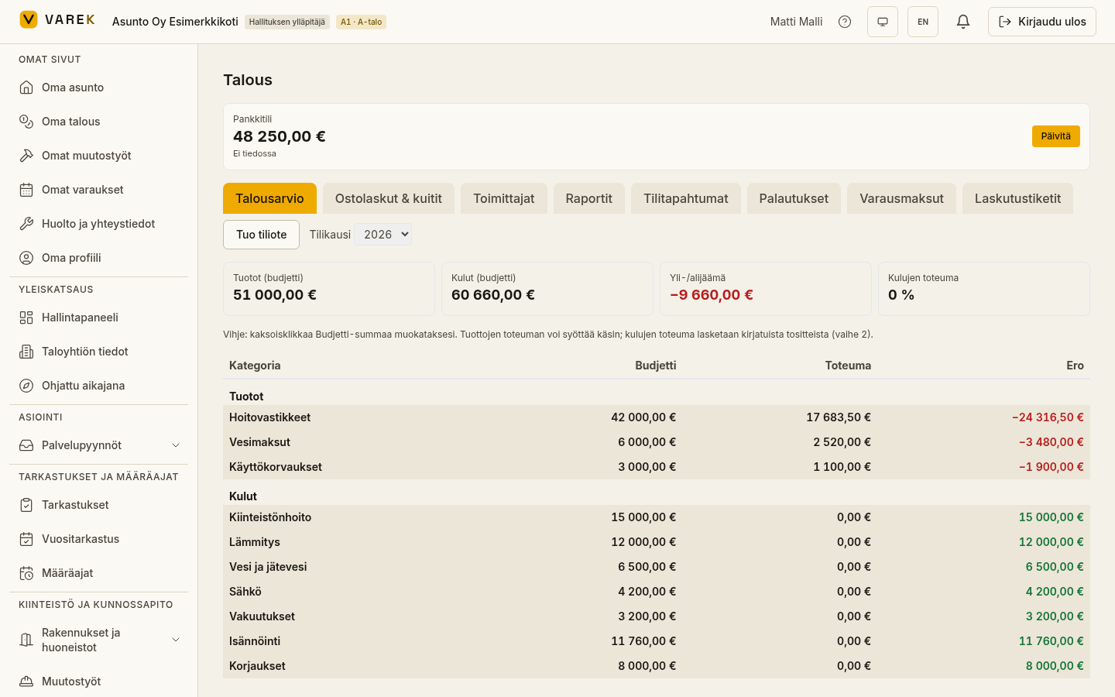The image size is (1115, 697).
Task: Select the Talousarvio tab
Action: [x=269, y=198]
